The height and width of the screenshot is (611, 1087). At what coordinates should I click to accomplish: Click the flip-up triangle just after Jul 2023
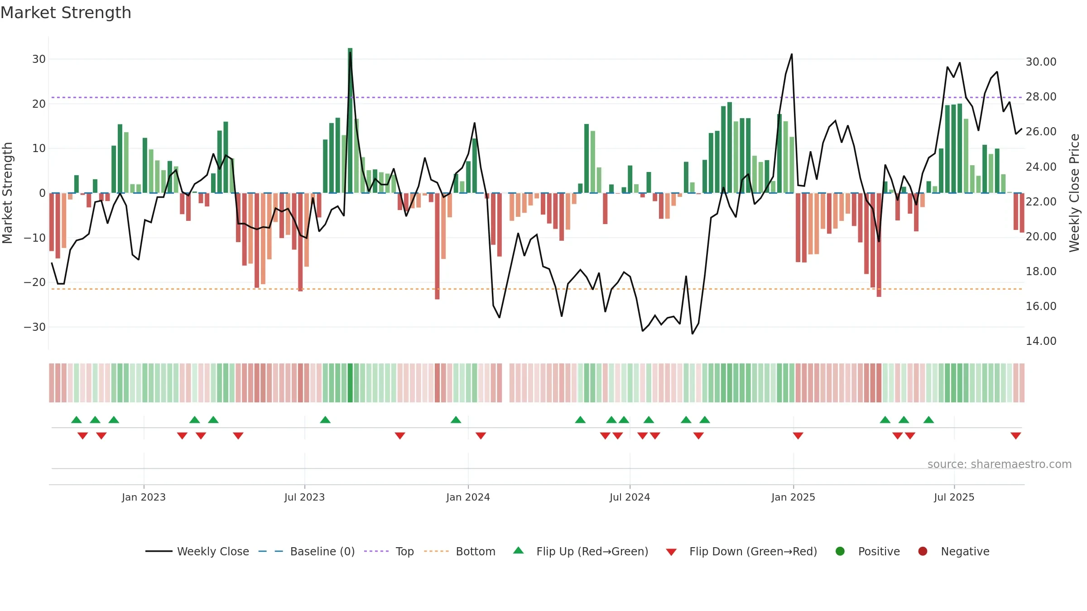click(325, 420)
